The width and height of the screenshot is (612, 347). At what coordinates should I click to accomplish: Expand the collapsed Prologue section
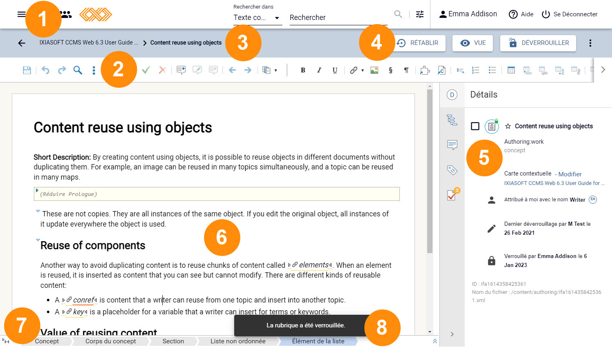coord(37,190)
